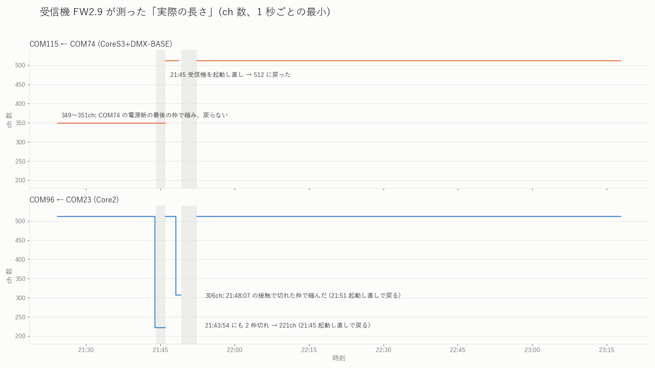Viewport: 655px width, 368px height.
Task: Click the x-axis tick '22:45'
Action: (458, 350)
